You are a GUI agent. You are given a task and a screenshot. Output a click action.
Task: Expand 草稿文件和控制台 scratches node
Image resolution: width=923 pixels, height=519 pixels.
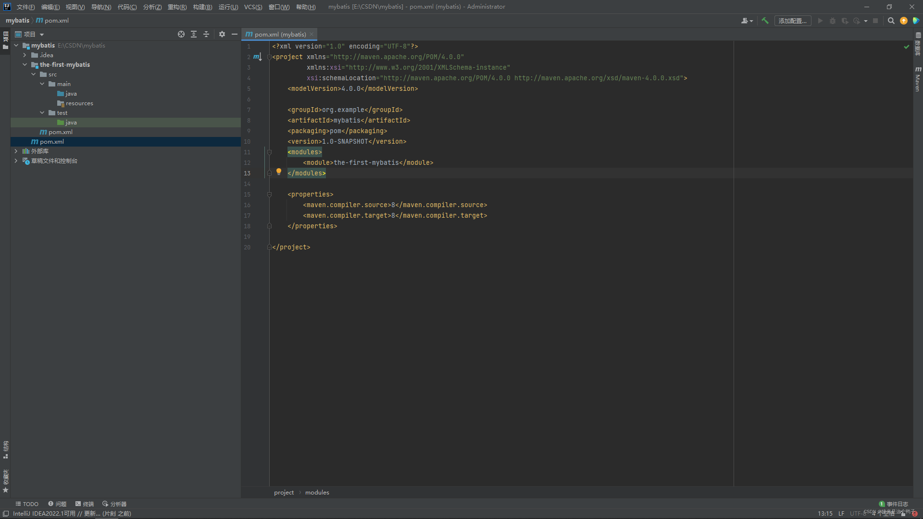point(16,161)
